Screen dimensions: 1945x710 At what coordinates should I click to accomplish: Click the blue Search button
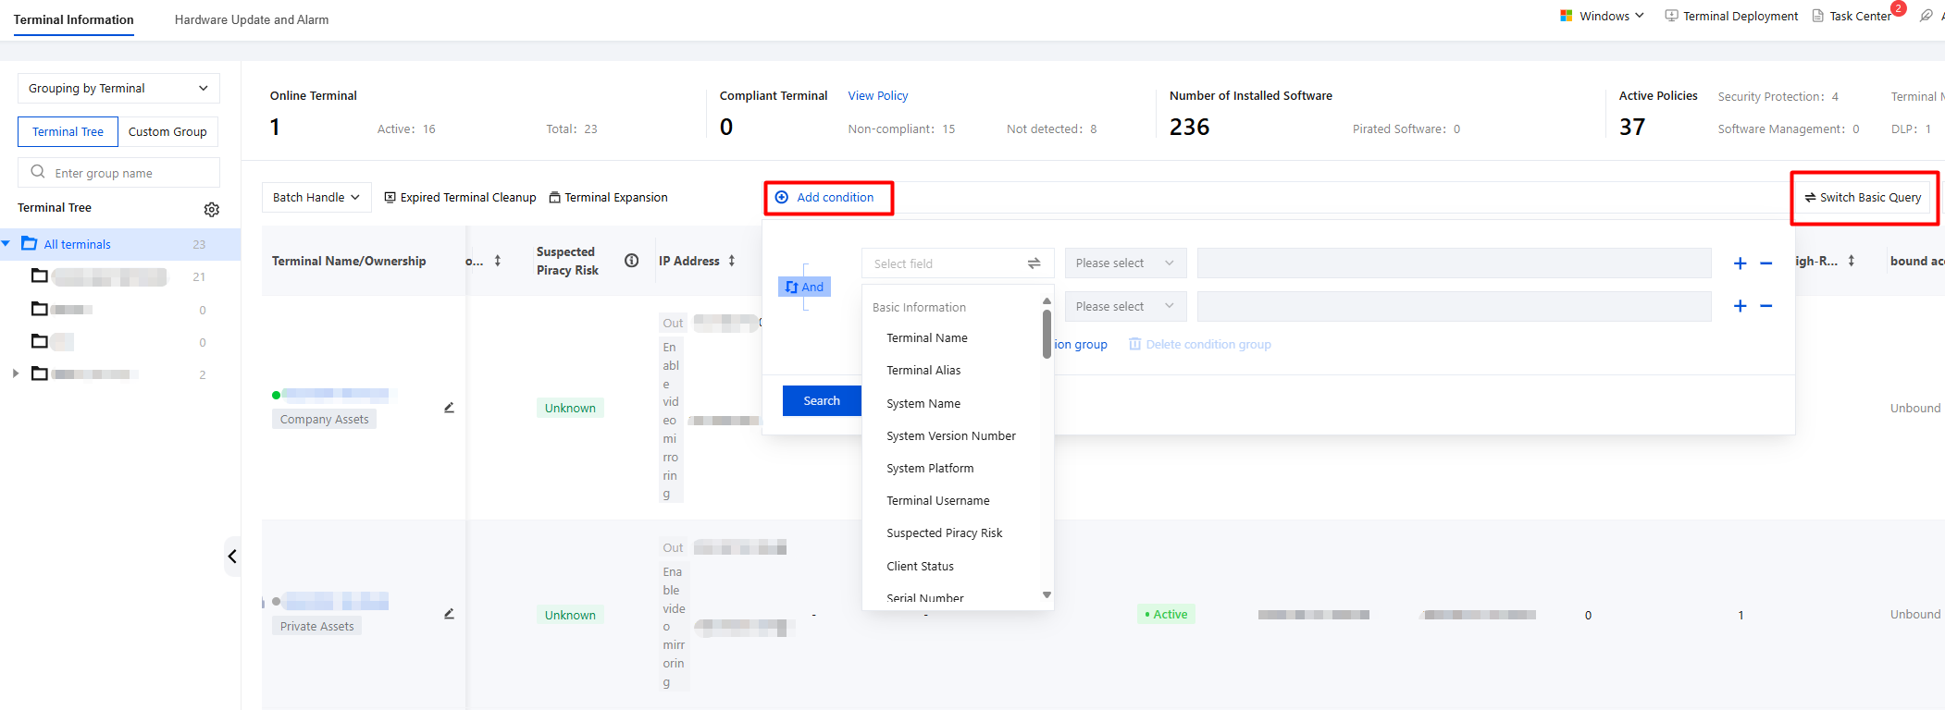click(x=822, y=401)
